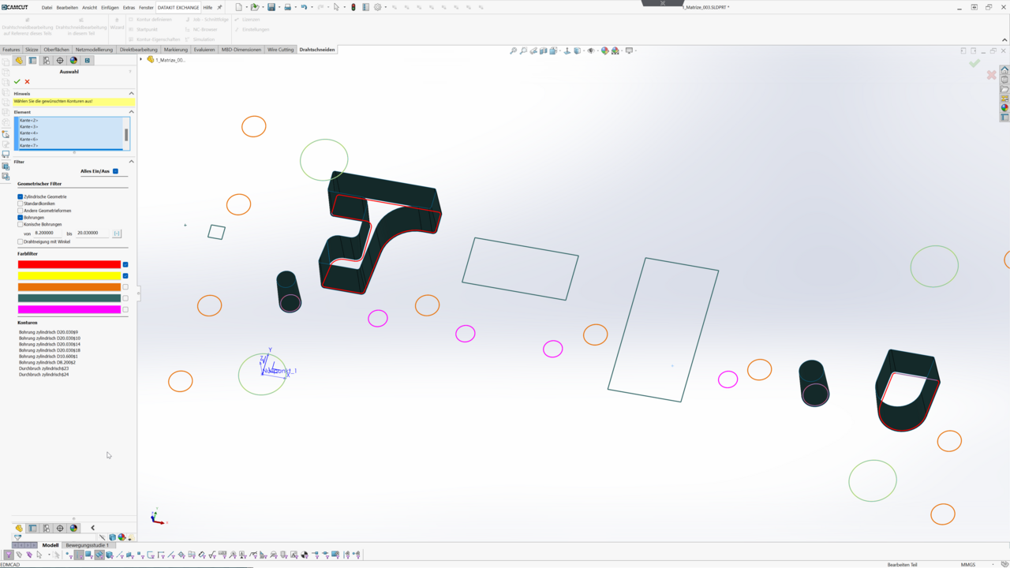Viewport: 1010px width, 568px height.
Task: Open the Extras menu
Action: tap(129, 8)
